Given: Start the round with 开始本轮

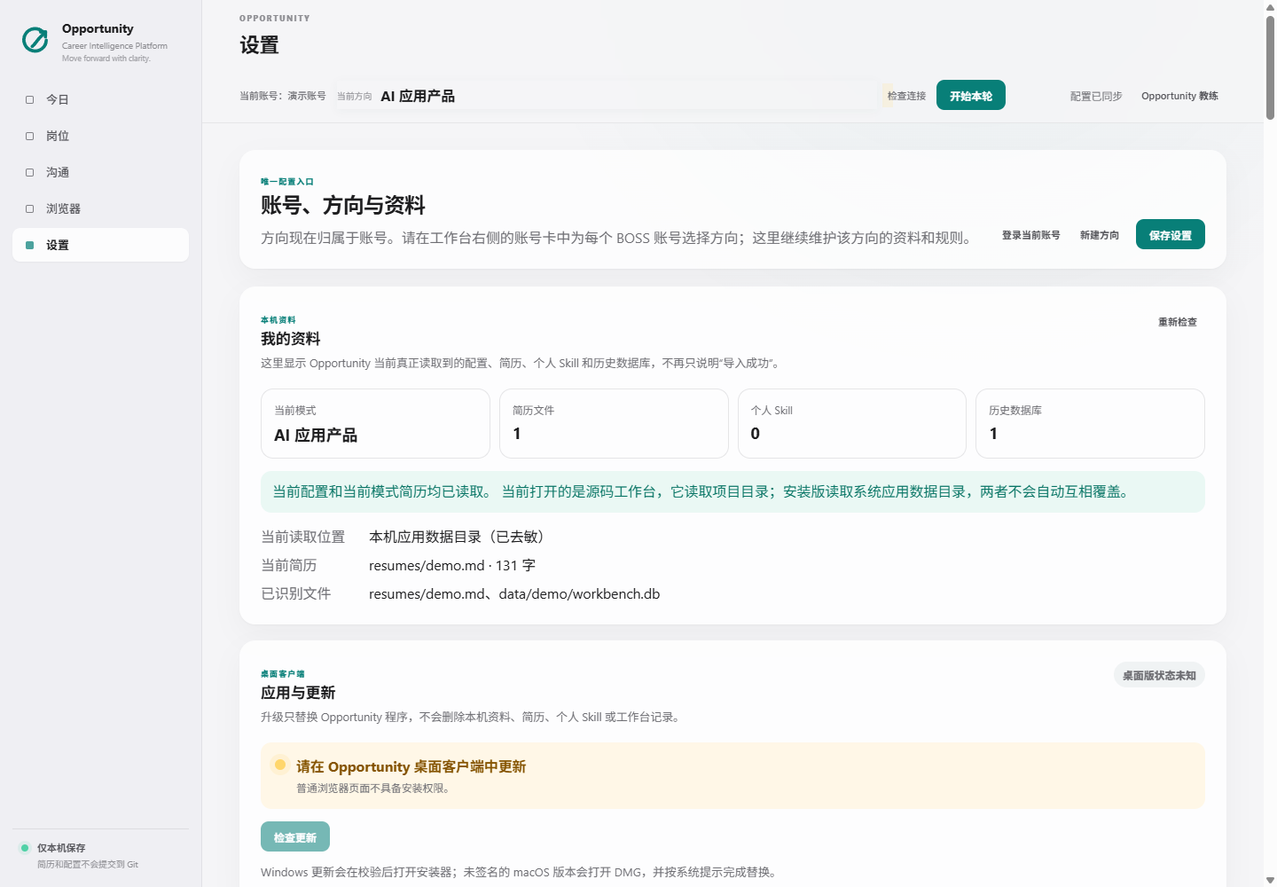Looking at the screenshot, I should 971,96.
